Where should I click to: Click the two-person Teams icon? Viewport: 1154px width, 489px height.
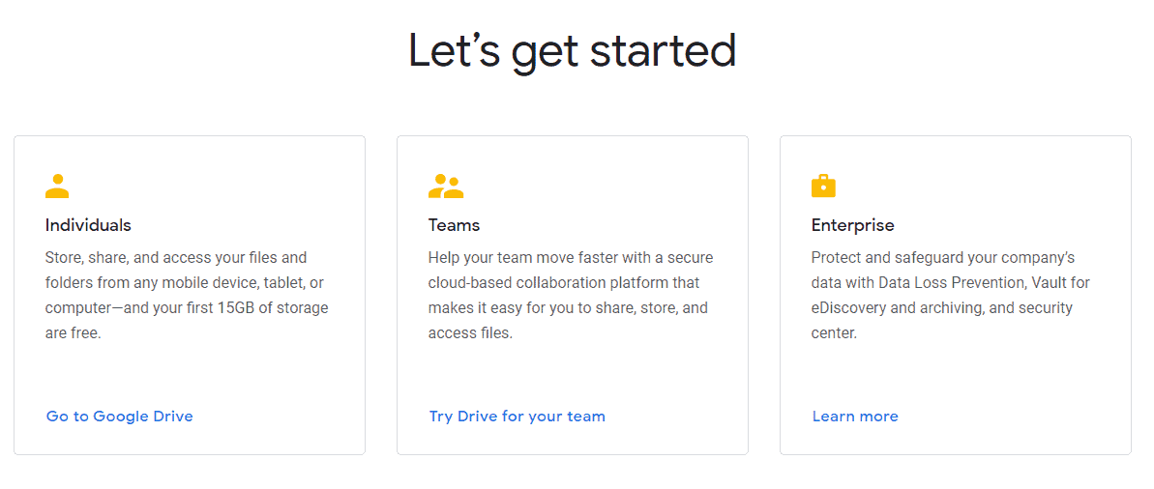[446, 186]
